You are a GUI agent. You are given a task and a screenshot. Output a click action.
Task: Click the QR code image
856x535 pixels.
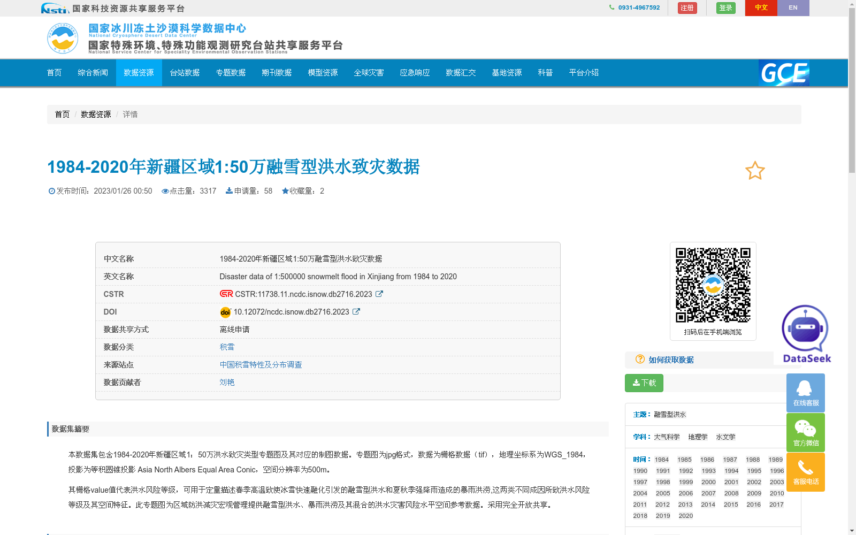pyautogui.click(x=713, y=285)
